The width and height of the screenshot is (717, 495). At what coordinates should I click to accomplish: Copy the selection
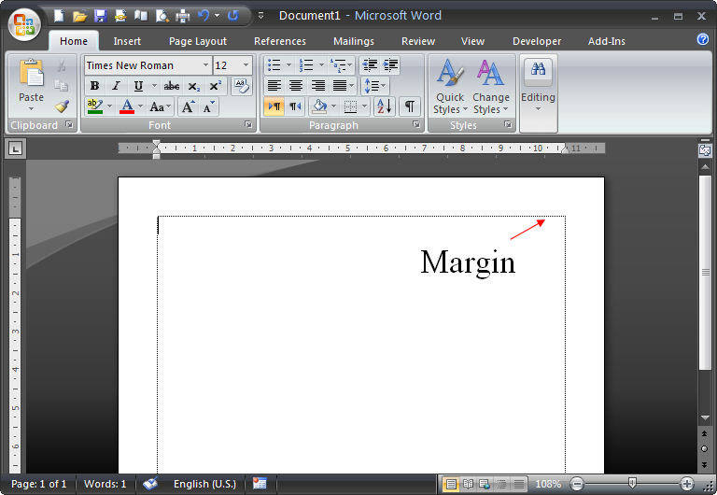coord(61,86)
